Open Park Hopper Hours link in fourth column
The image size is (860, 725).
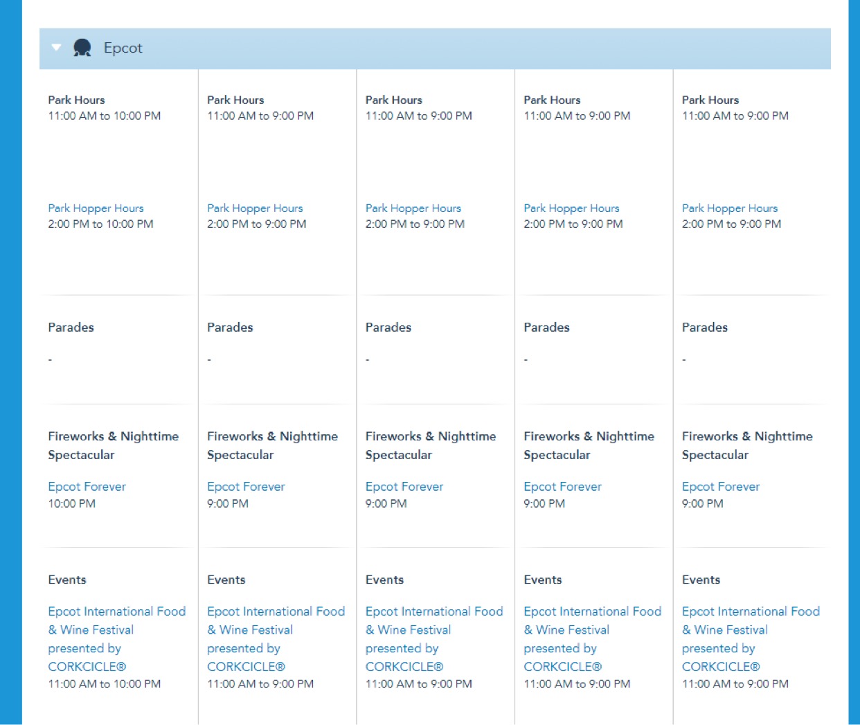571,208
